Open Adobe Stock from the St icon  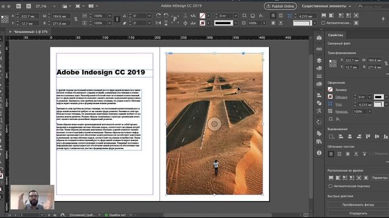pos(29,6)
